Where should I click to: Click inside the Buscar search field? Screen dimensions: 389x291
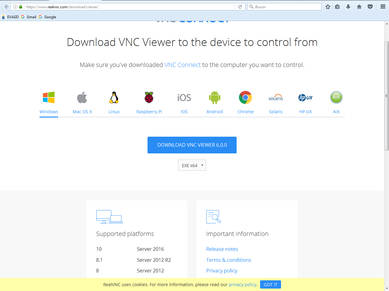click(x=284, y=6)
